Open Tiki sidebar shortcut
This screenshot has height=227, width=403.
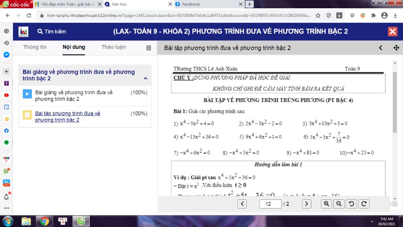6,183
